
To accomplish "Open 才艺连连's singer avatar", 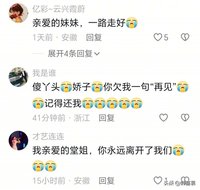I will coord(18,140).
